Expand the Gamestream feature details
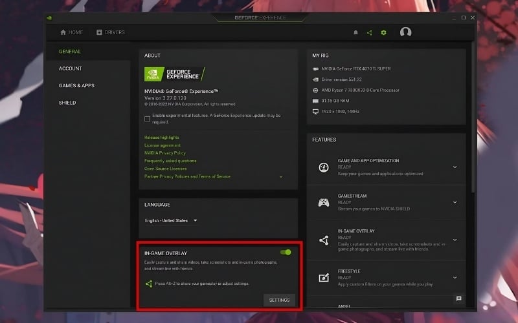The image size is (518, 323). pos(455,202)
